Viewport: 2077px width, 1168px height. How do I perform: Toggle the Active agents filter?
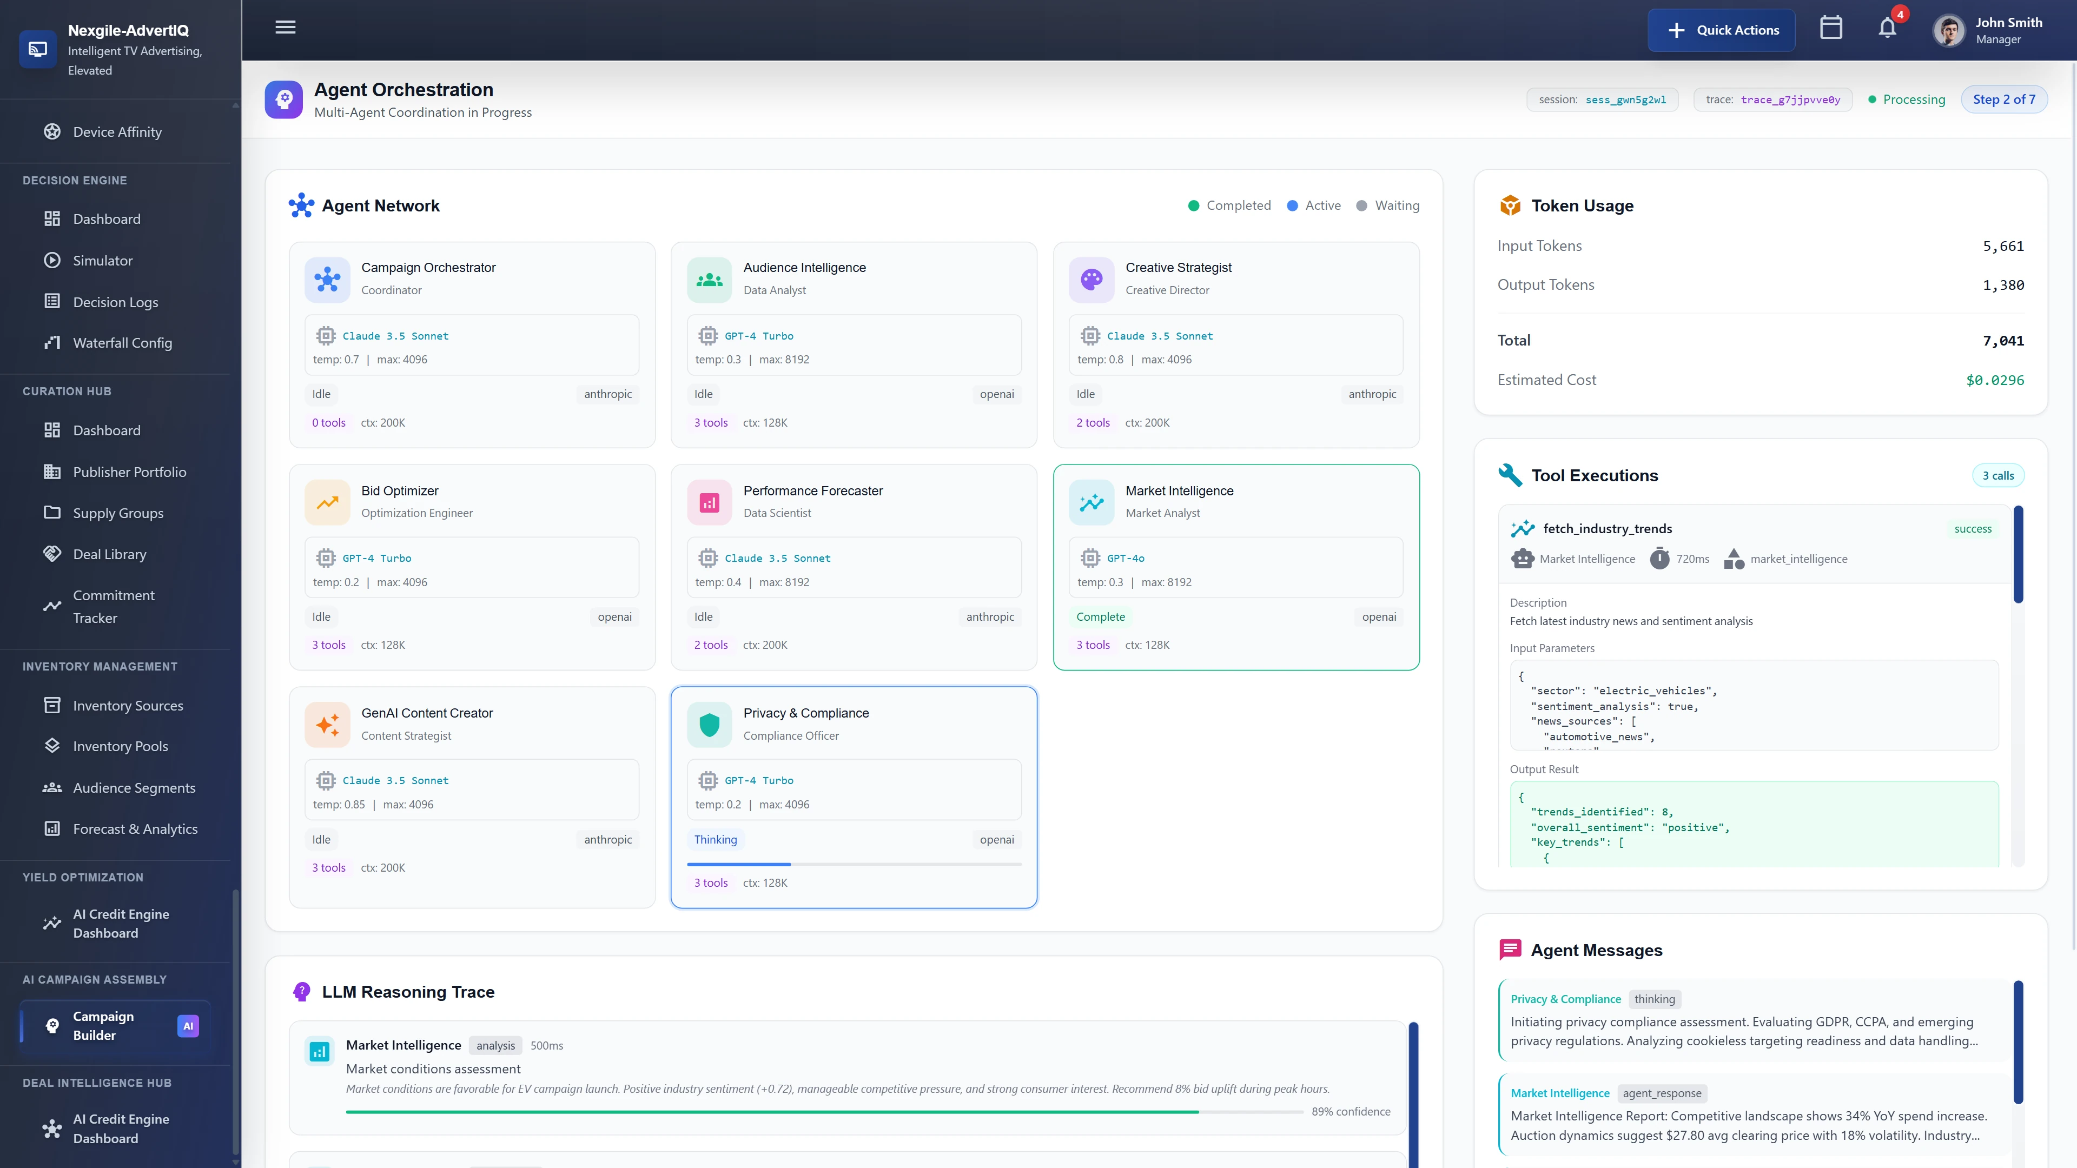pos(1313,205)
